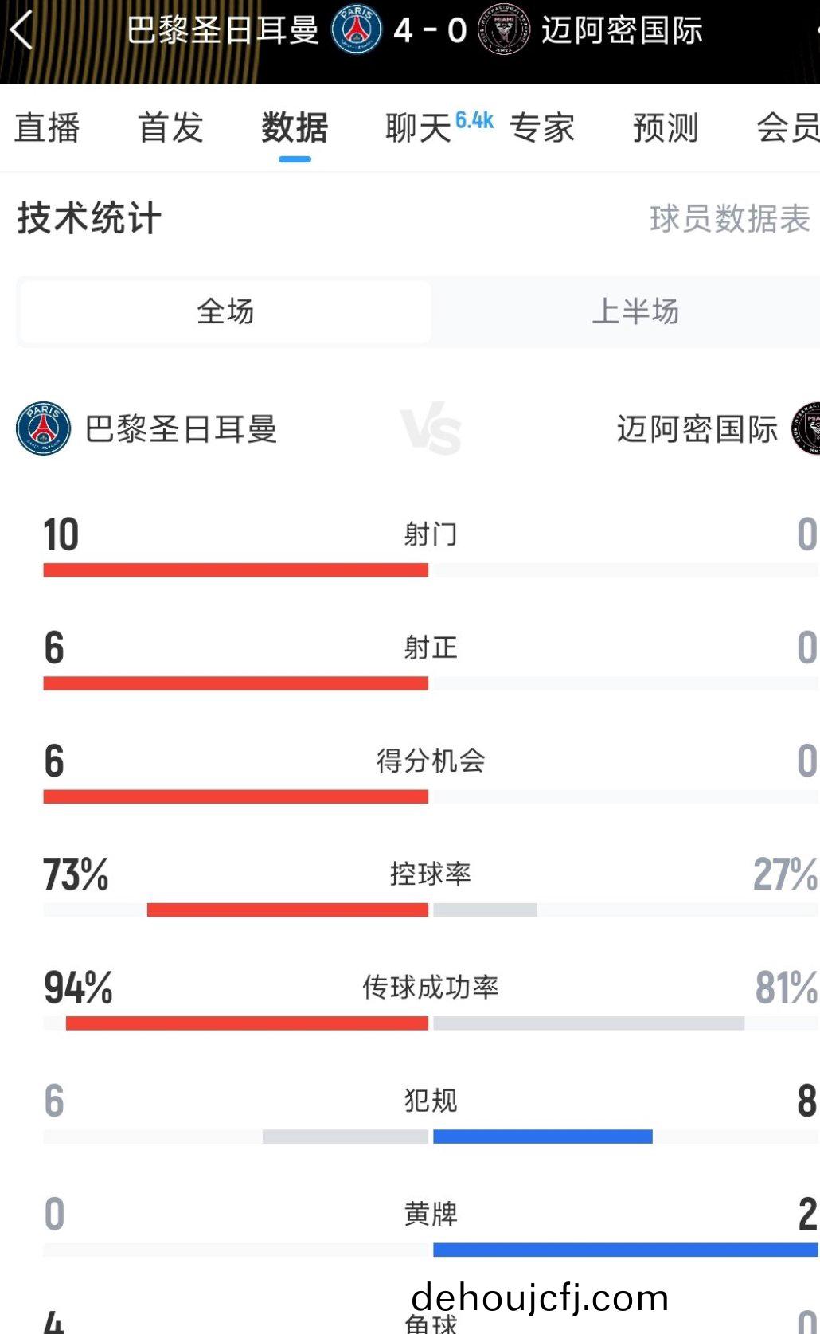Tap Inter Miami logo in stats section
Viewport: 820px width, 1334px height.
[x=807, y=428]
